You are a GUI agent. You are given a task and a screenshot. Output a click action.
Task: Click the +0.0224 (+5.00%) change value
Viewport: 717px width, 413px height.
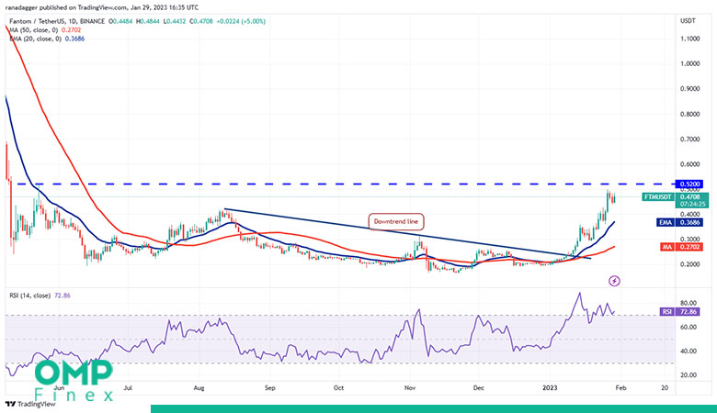(x=241, y=21)
